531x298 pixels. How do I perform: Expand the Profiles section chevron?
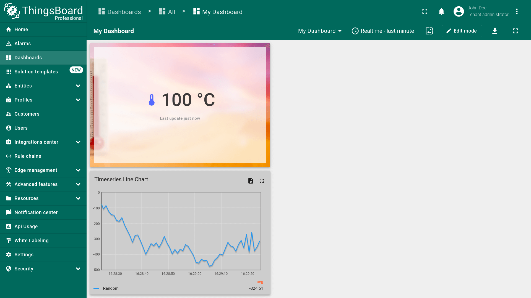point(78,100)
